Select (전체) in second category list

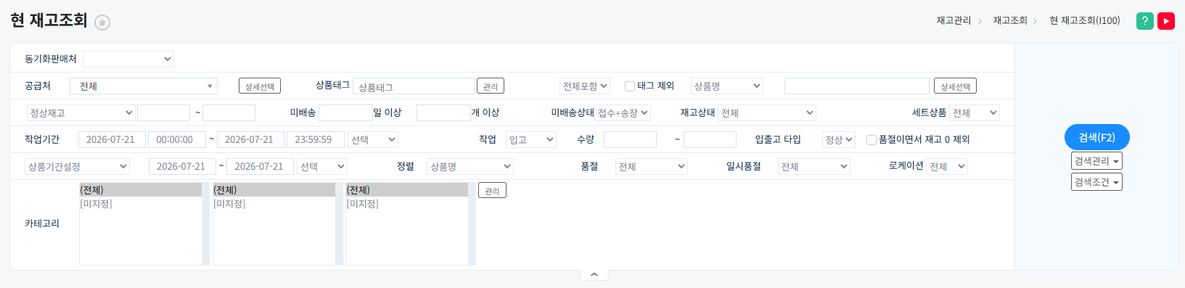tap(274, 190)
